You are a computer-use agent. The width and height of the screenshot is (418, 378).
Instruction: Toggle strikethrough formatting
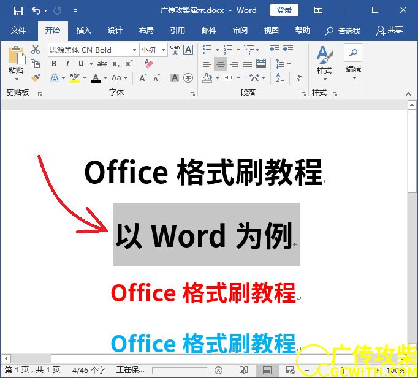point(102,64)
